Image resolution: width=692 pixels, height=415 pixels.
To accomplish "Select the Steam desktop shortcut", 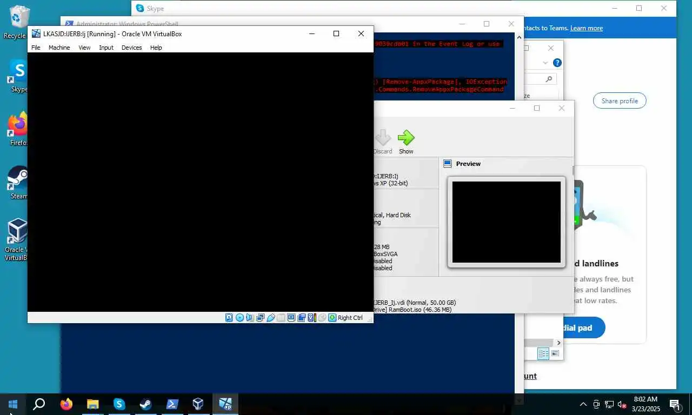I will pyautogui.click(x=18, y=183).
